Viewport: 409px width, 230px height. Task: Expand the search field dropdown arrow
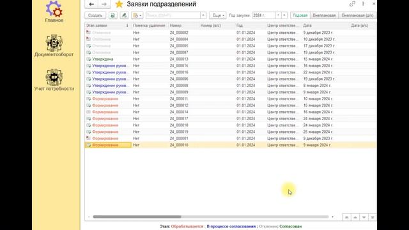[x=203, y=15]
